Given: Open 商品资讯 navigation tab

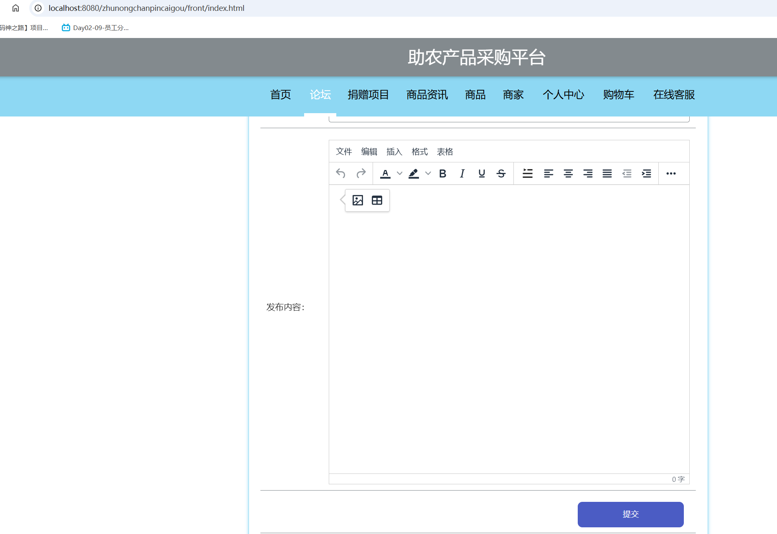Looking at the screenshot, I should 427,95.
